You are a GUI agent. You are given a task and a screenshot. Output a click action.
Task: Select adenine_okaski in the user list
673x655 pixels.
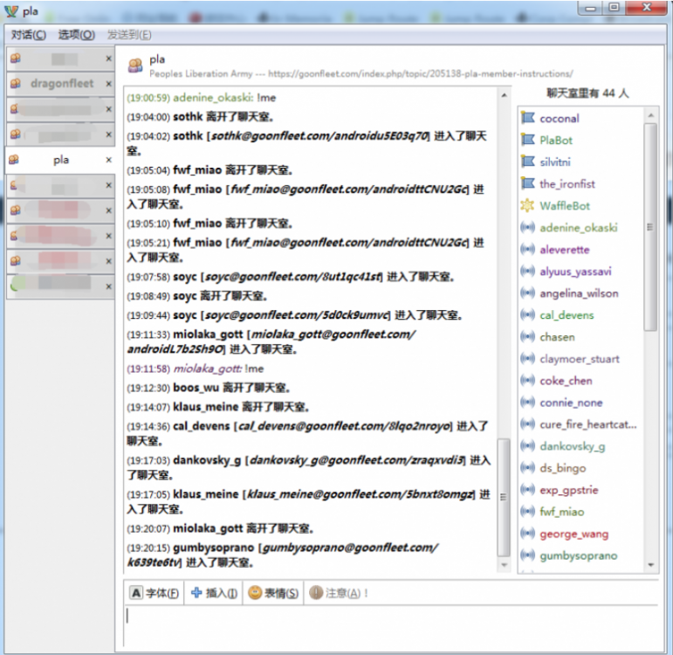[x=578, y=228]
